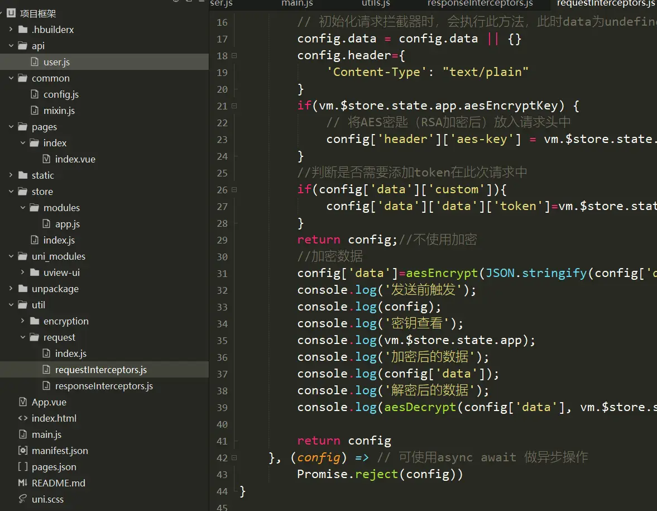Expand the encryption folder chevron
The image size is (657, 511).
pyautogui.click(x=22, y=321)
